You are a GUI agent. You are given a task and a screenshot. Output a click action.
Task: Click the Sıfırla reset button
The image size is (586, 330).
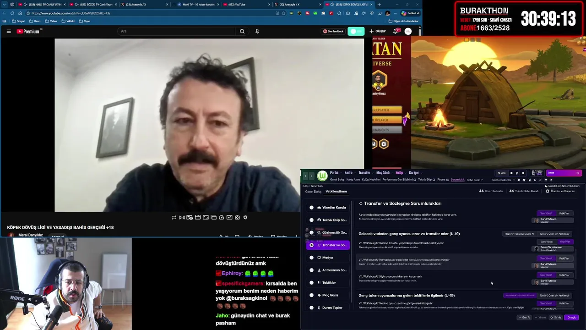tap(556, 318)
